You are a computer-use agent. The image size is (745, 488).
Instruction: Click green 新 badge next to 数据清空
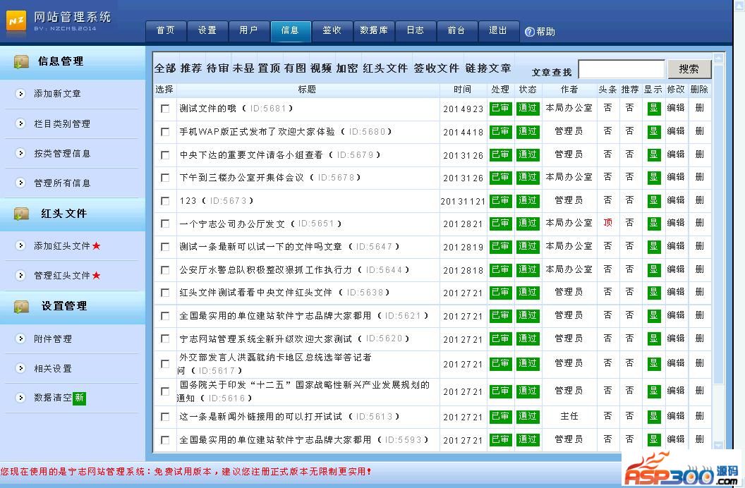point(79,398)
